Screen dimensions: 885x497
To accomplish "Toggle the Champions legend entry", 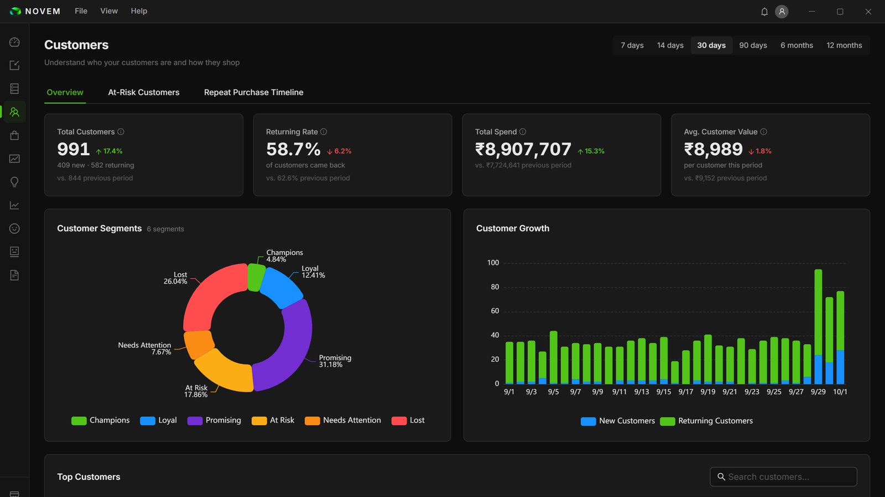I will (x=101, y=420).
